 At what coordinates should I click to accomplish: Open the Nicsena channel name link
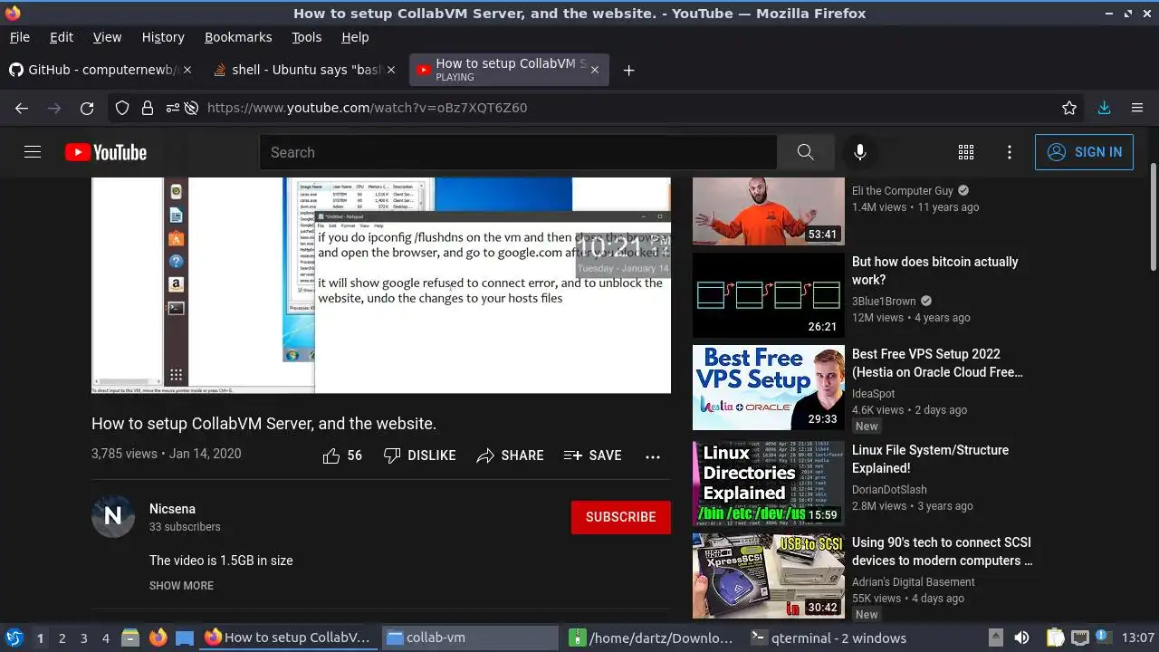pos(172,509)
